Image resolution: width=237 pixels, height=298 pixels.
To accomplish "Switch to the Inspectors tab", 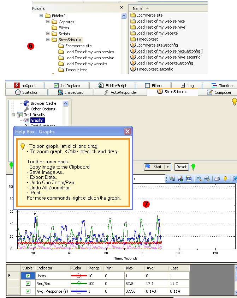I will (x=71, y=92).
